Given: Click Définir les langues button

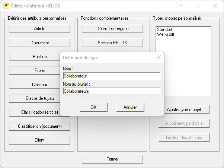Looking at the screenshot, I should point(112,29).
